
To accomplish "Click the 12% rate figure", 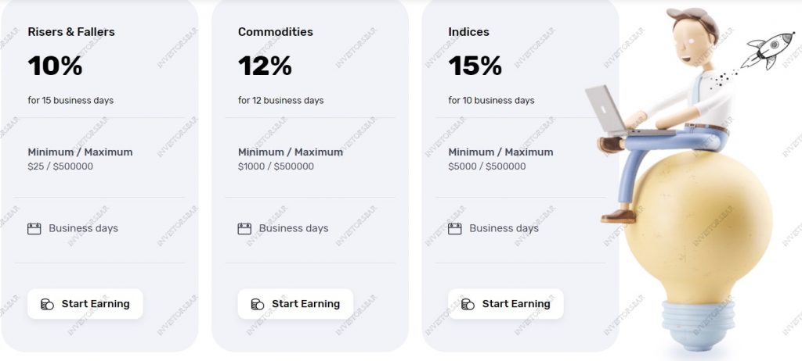I will tap(265, 66).
